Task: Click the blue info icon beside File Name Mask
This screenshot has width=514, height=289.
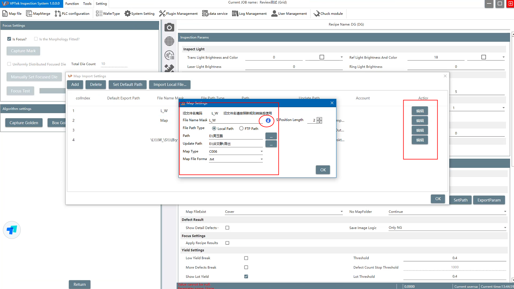Action: (268, 120)
